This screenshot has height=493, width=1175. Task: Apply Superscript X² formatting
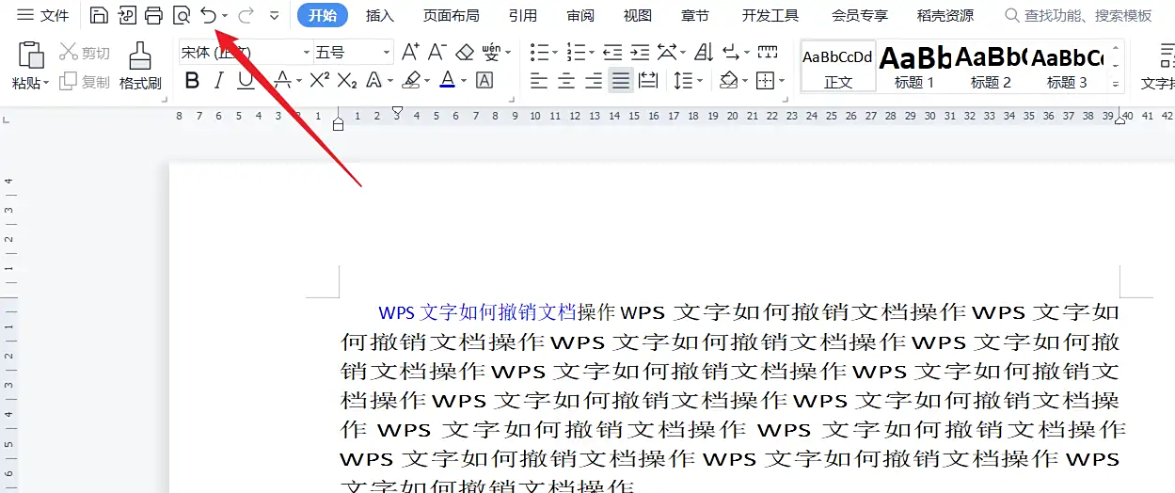320,81
